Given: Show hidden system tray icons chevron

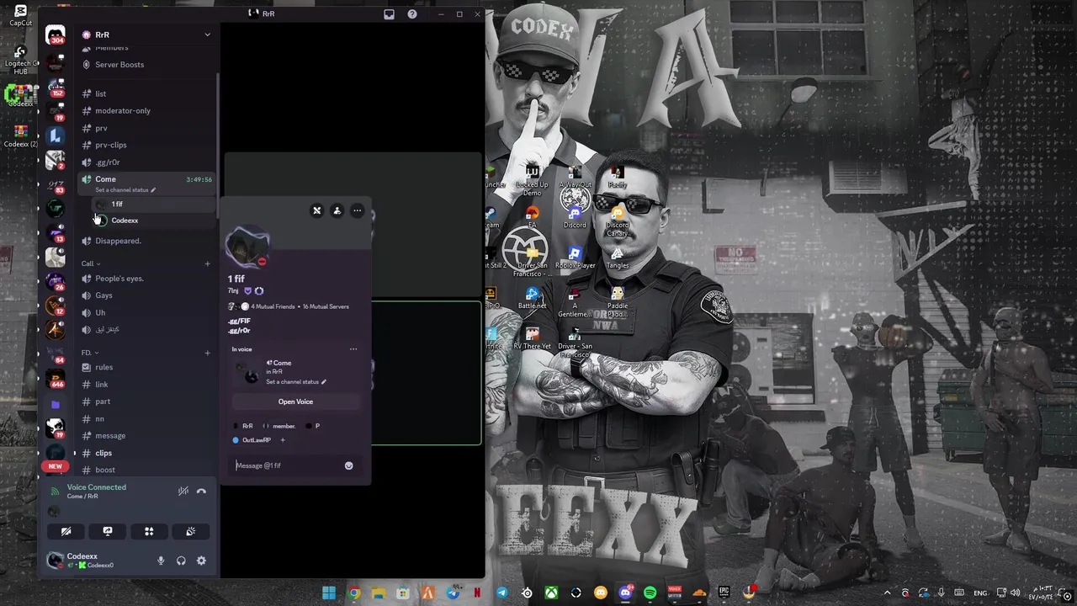Looking at the screenshot, I should [x=887, y=593].
